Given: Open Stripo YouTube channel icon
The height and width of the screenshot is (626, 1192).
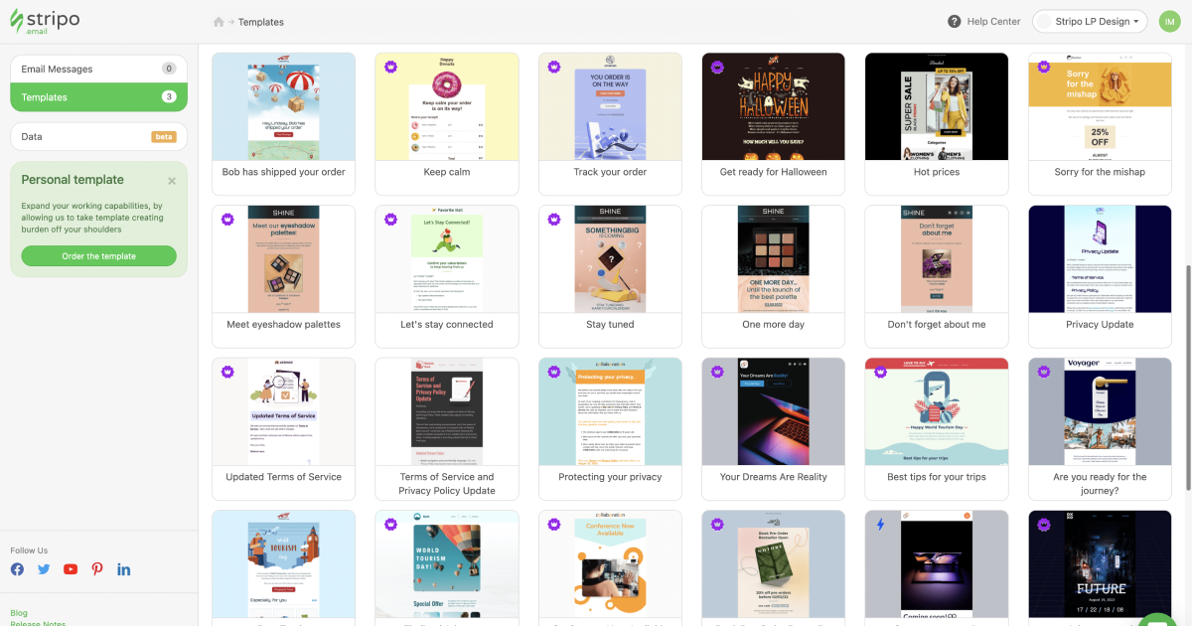Looking at the screenshot, I should (x=71, y=569).
